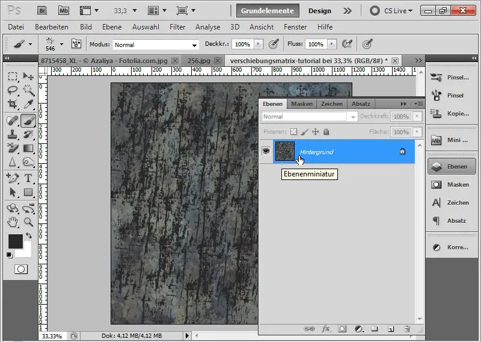Image resolution: width=481 pixels, height=342 pixels.
Task: Select the Horizontal Type tool
Action: pos(28,178)
